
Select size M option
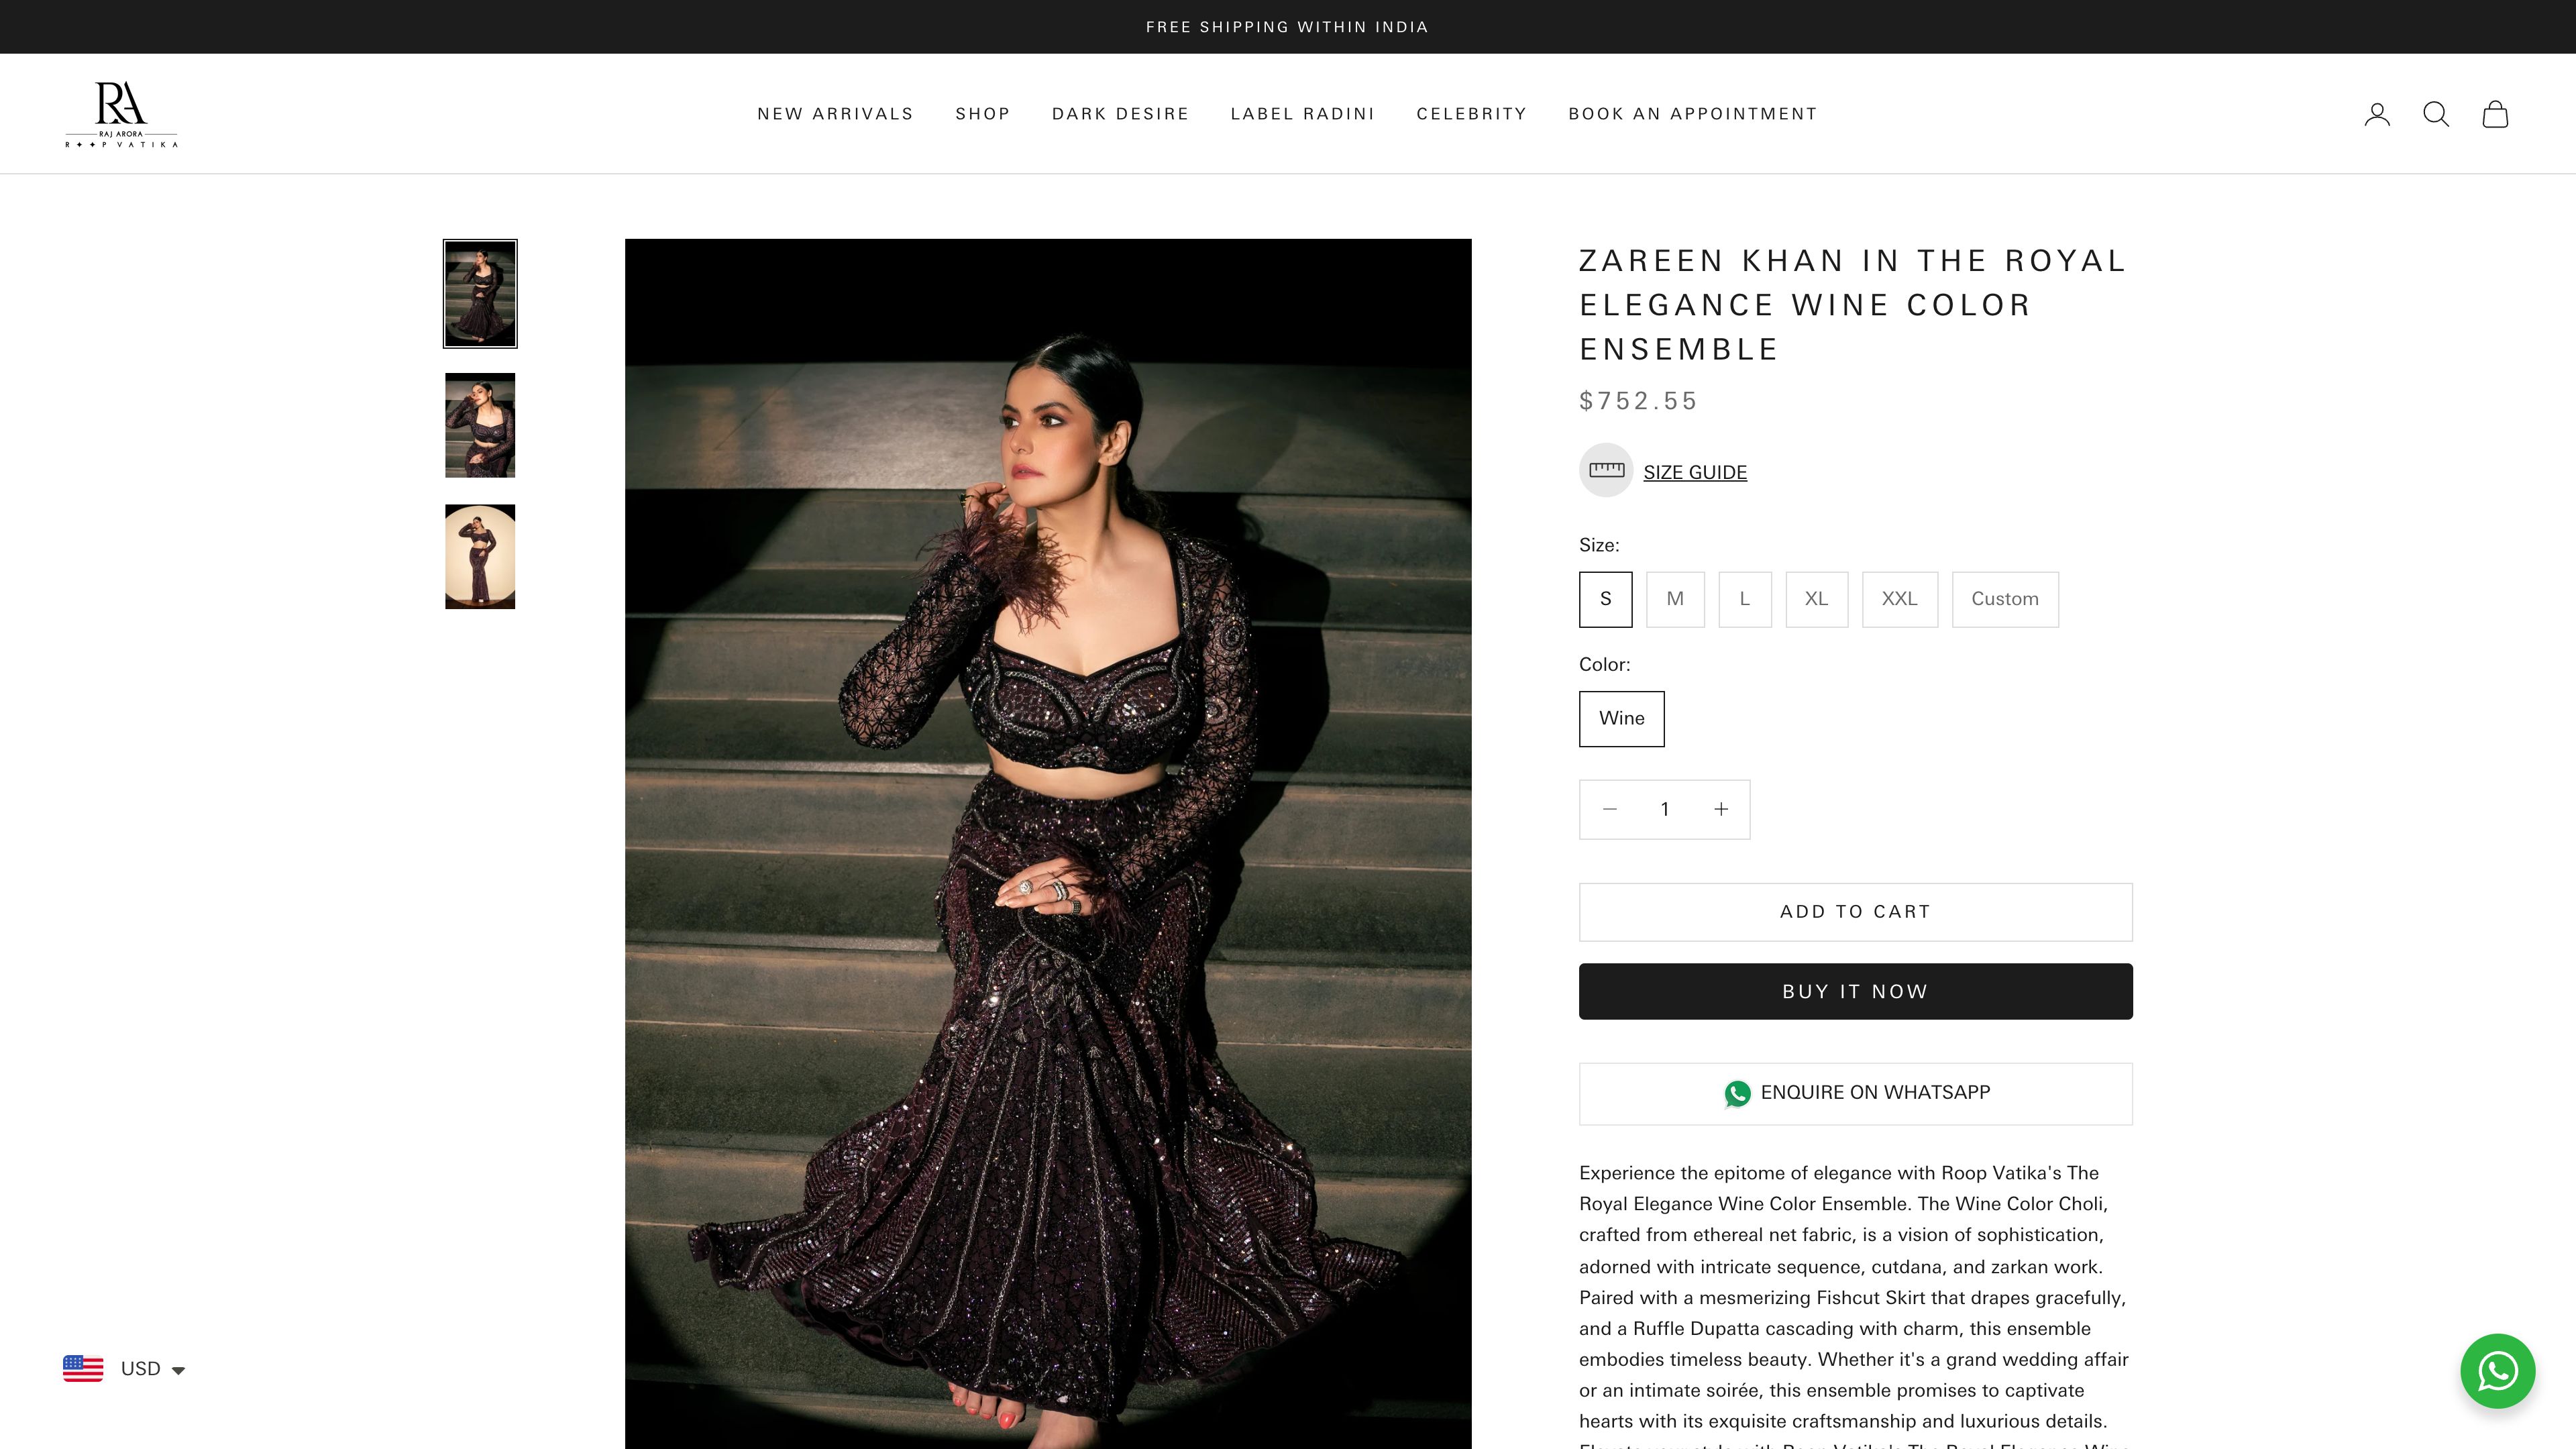click(1675, 599)
